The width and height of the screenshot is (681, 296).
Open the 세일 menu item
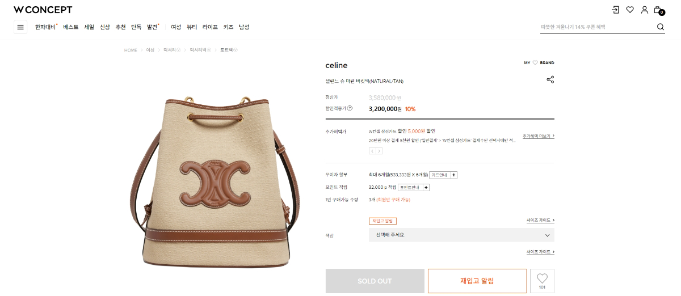click(x=89, y=27)
